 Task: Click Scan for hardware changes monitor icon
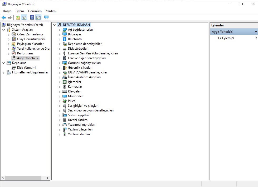pos(46,17)
